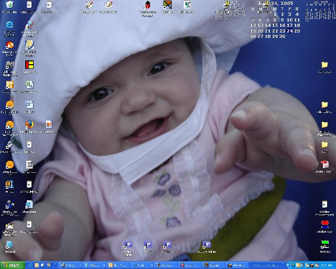Click the Start button
Screen dimensions: 336x269
(12, 265)
